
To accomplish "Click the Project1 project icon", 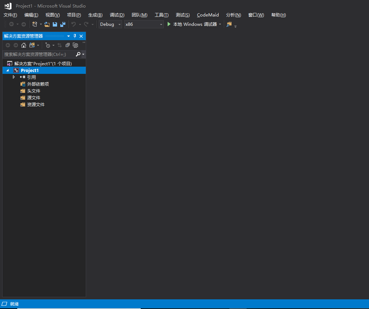I will pos(16,71).
